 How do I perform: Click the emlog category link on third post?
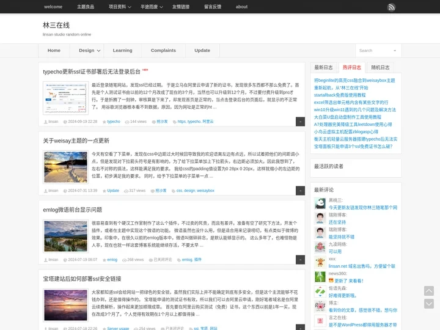112,260
